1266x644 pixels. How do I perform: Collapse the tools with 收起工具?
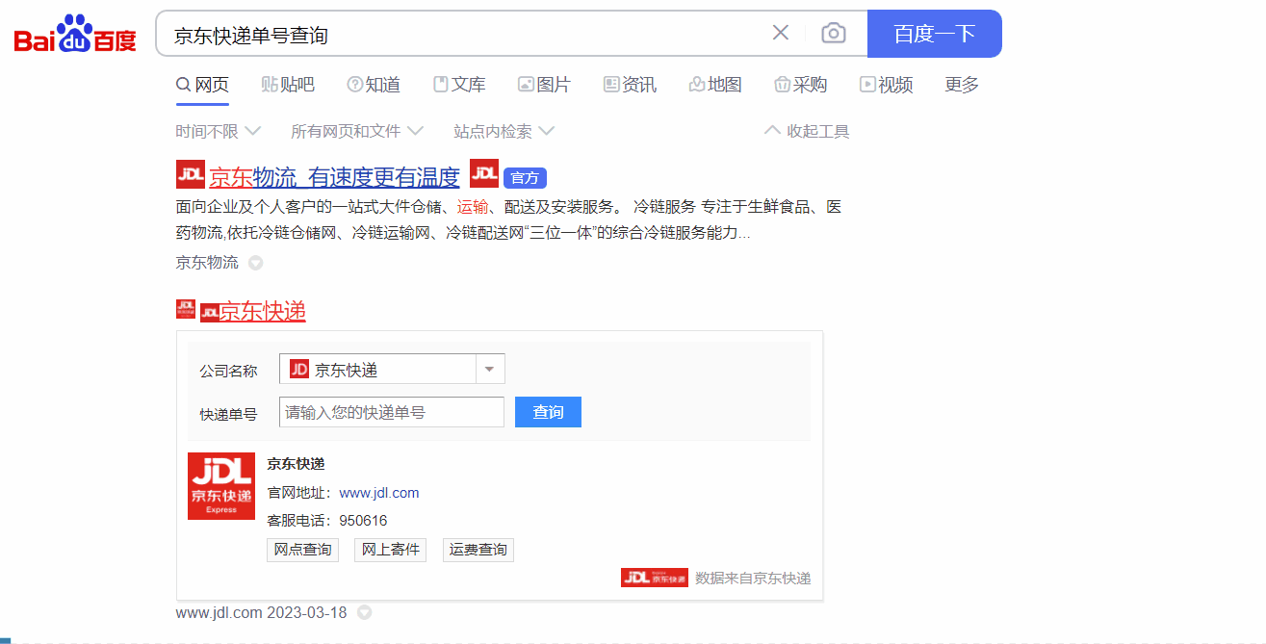click(x=807, y=131)
